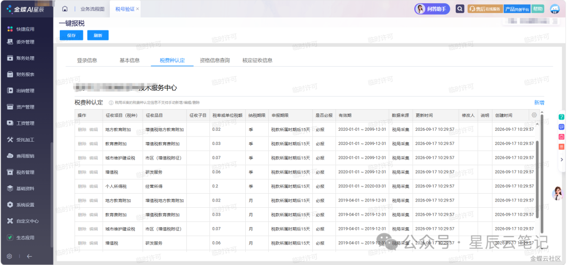The width and height of the screenshot is (567, 265).
Task: Click the 纳税期限 column header
Action: (257, 115)
